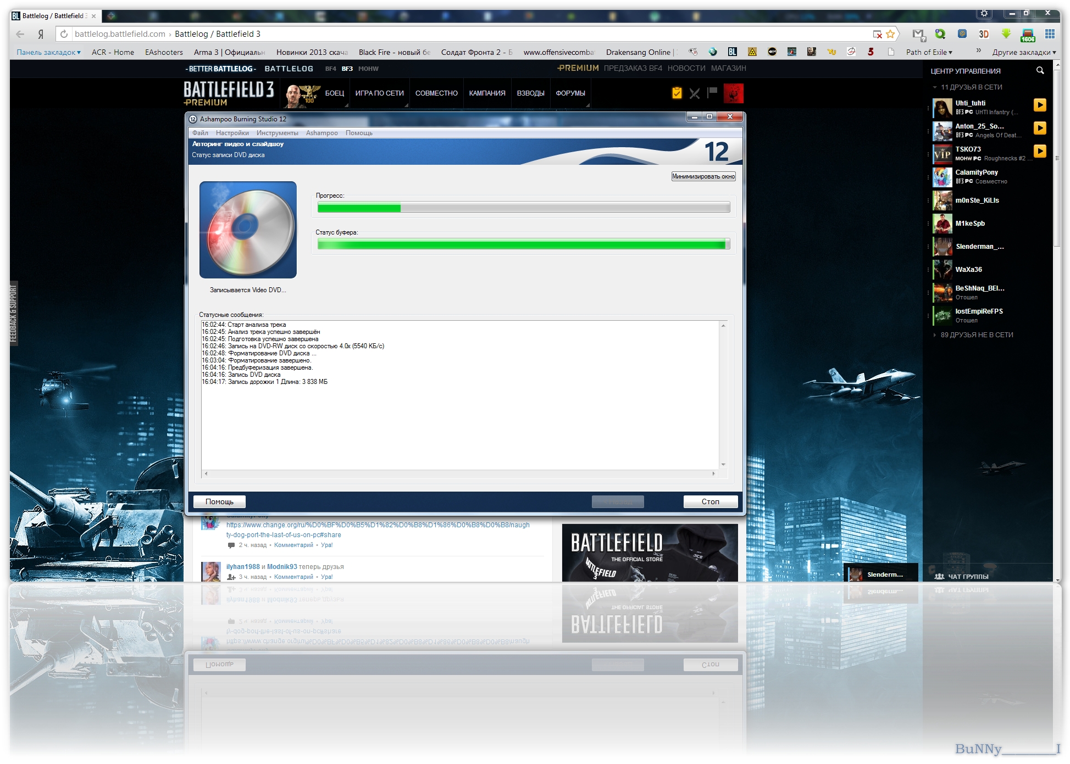The image size is (1070, 764).
Task: Click the extension icon with 1606 badge
Action: coord(1028,35)
